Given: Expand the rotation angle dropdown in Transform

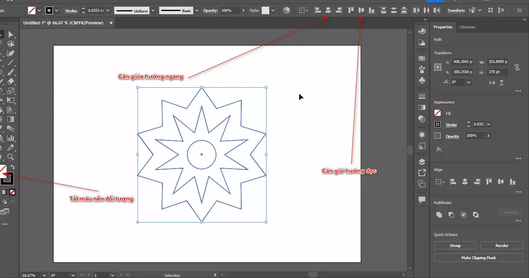Looking at the screenshot, I should (x=468, y=83).
